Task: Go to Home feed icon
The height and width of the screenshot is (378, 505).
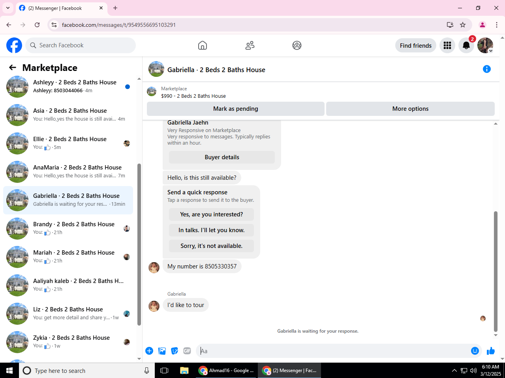Action: 203,45
